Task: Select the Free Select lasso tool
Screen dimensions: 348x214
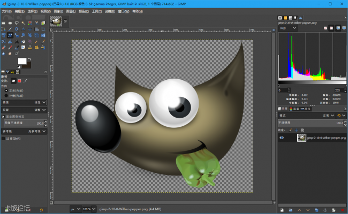Action: [x=17, y=24]
